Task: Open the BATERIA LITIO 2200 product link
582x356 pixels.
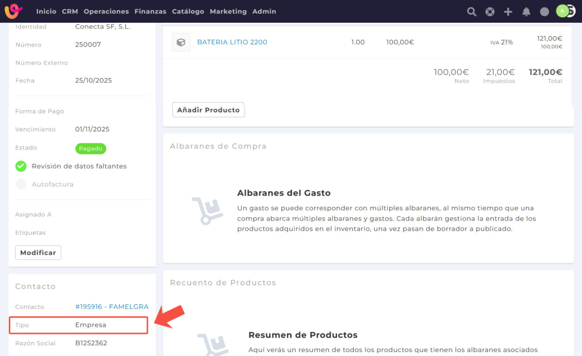Action: [x=232, y=42]
